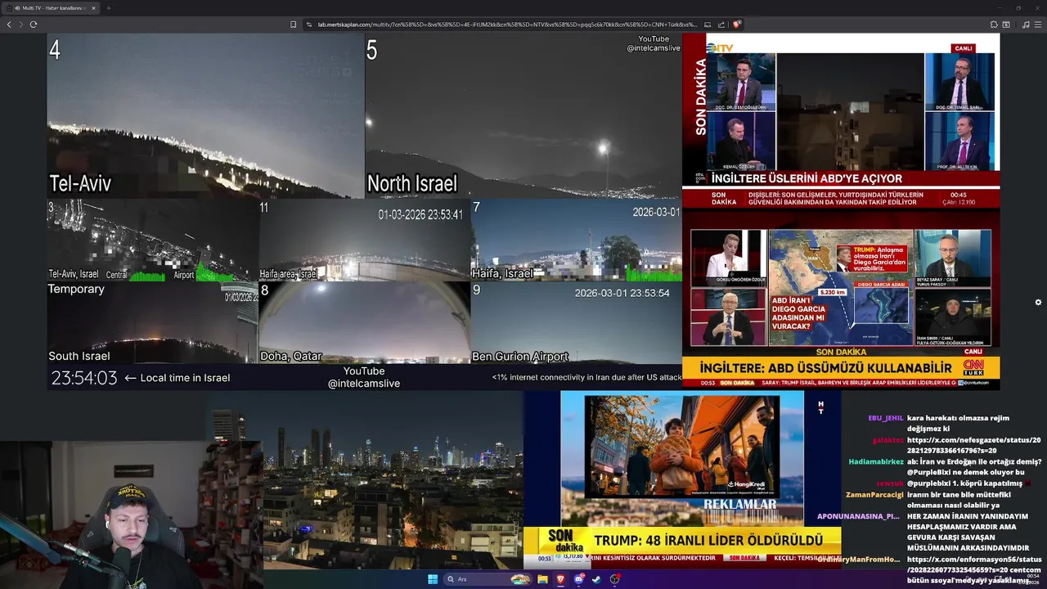Viewport: 1047px width, 589px height.
Task: Click the South Israel camera feed
Action: (152, 322)
